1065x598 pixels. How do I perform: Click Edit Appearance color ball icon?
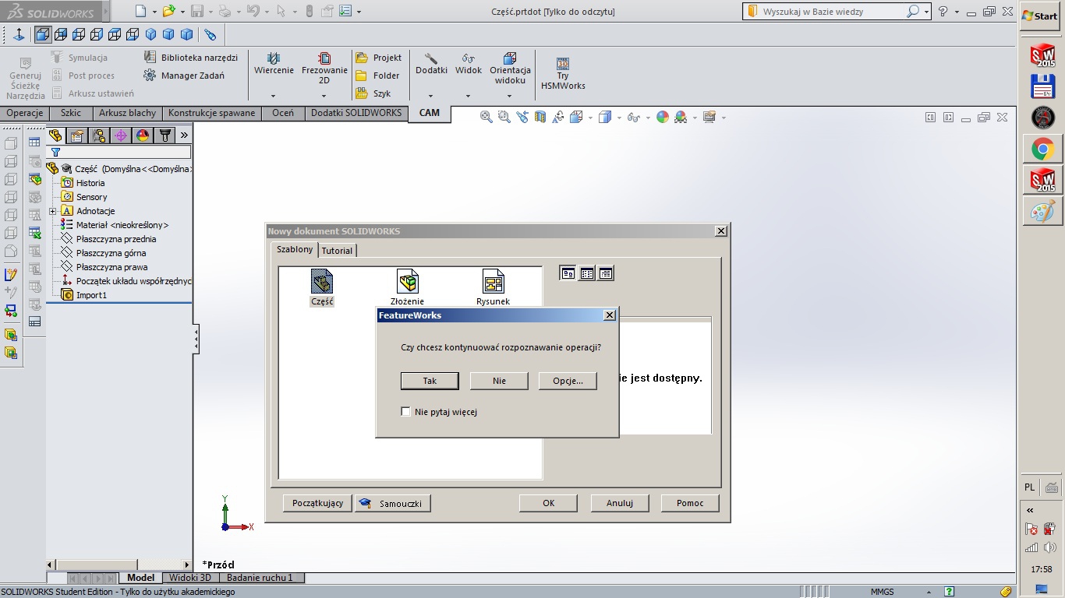pyautogui.click(x=663, y=117)
